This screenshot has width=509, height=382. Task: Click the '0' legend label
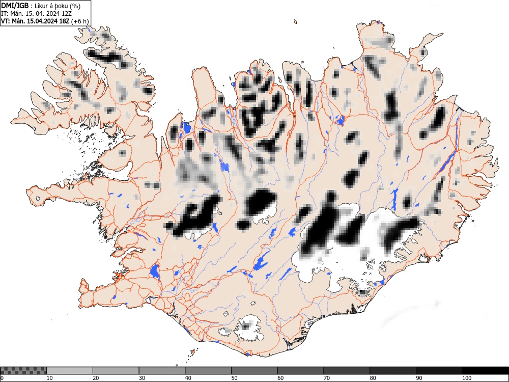coord(2,378)
